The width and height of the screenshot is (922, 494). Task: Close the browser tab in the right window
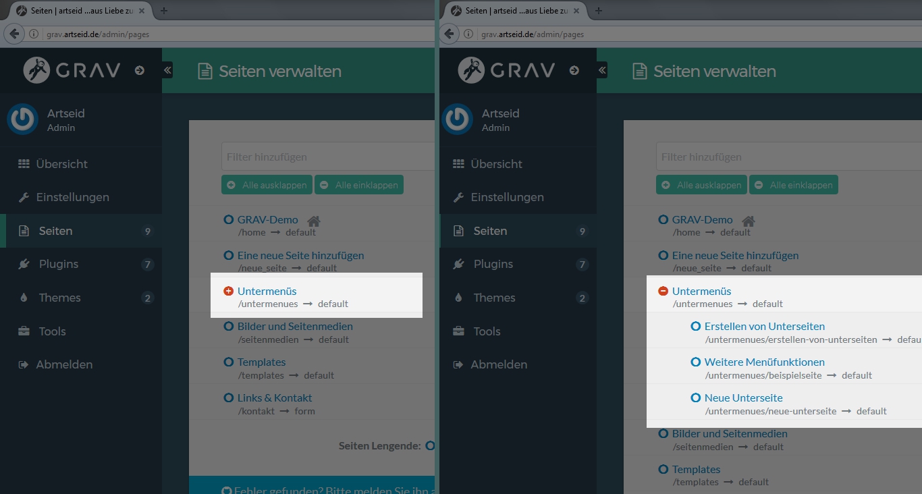tap(576, 11)
